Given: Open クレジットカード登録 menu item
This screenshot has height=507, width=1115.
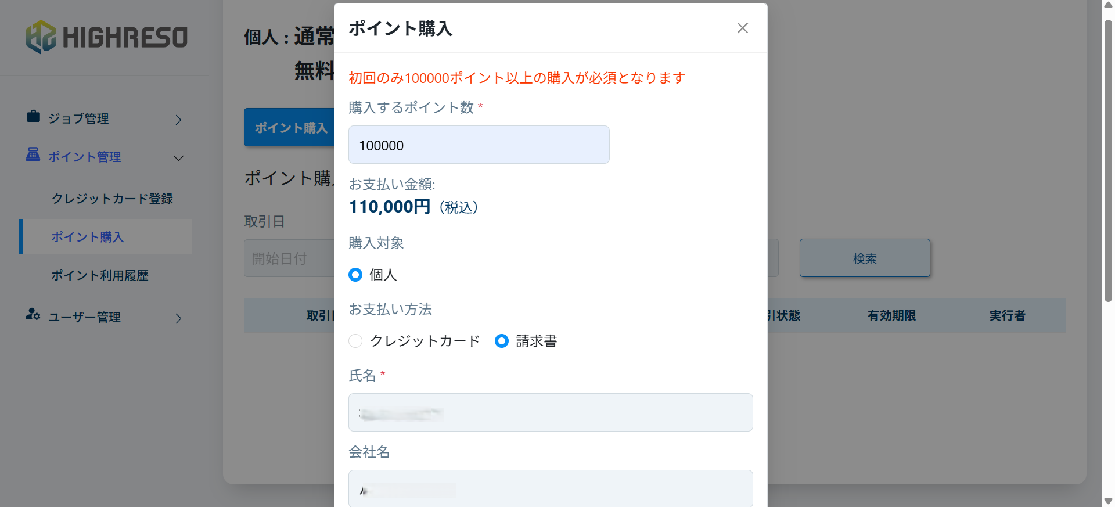Looking at the screenshot, I should pos(112,199).
